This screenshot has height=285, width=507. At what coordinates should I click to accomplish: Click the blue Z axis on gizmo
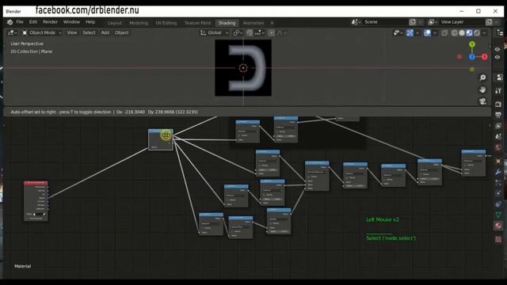(472, 57)
